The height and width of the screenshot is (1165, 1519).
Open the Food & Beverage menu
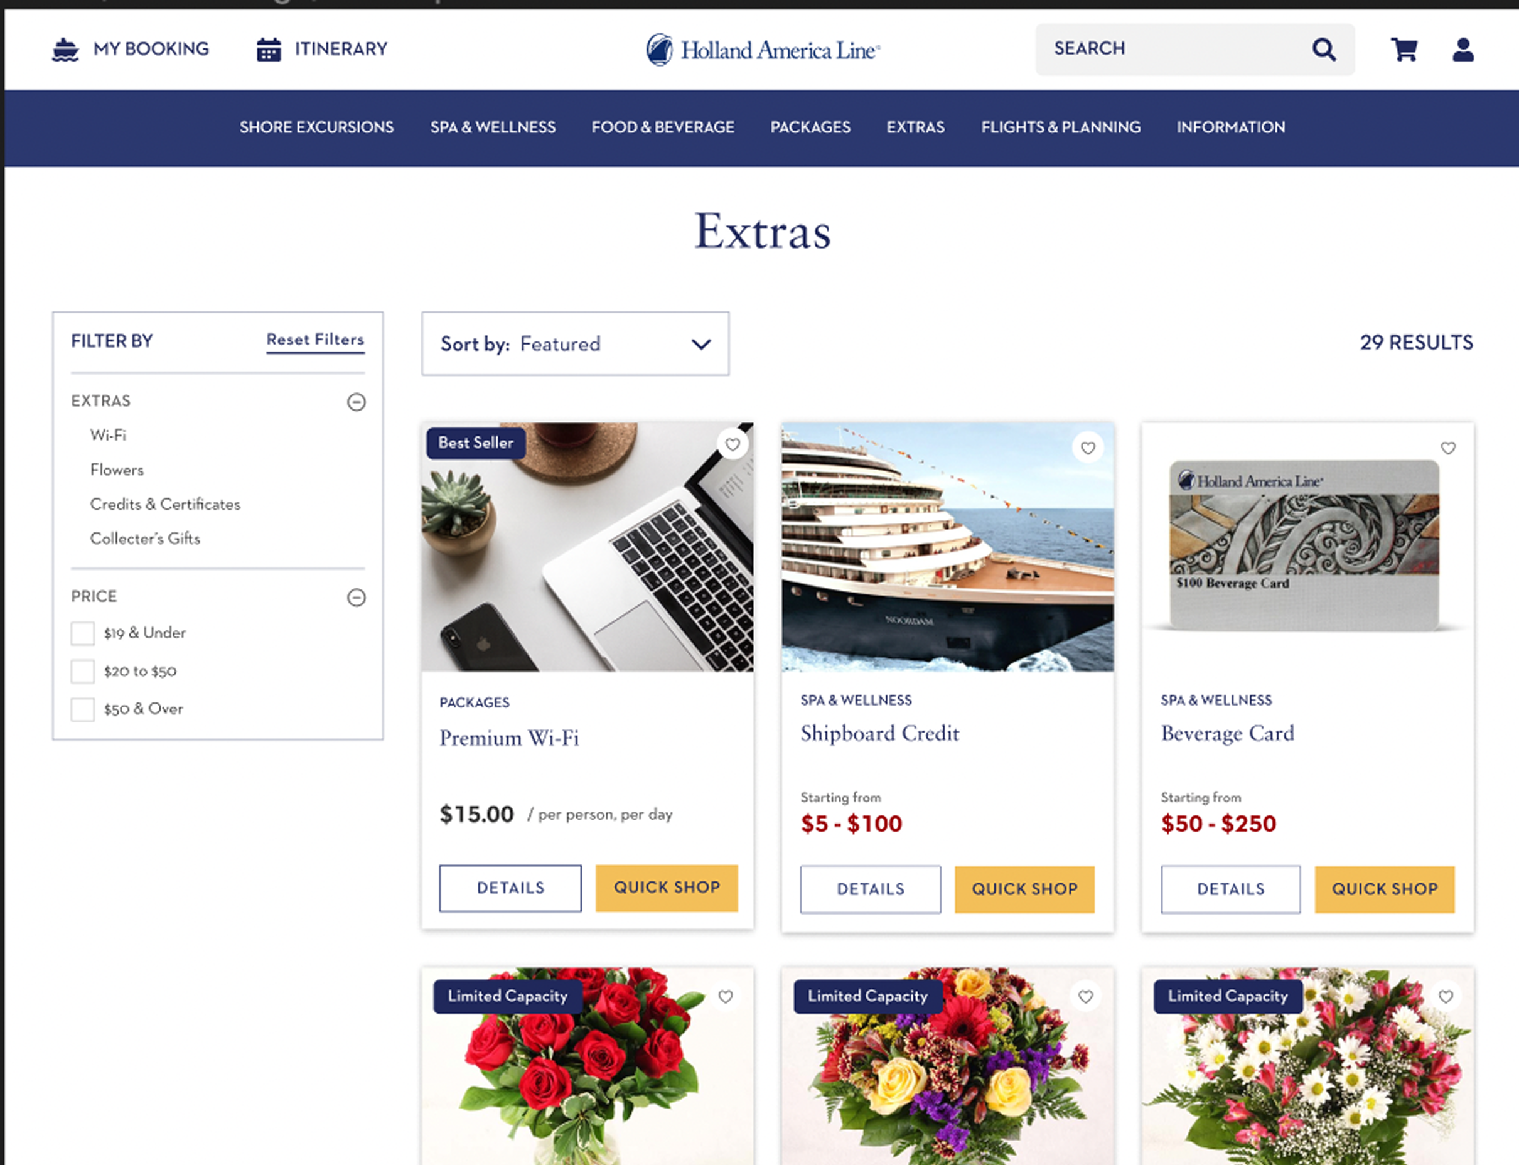coord(663,127)
